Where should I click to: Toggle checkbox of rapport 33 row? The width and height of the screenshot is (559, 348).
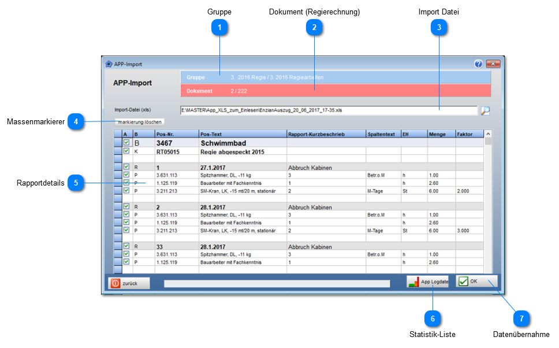pos(126,246)
